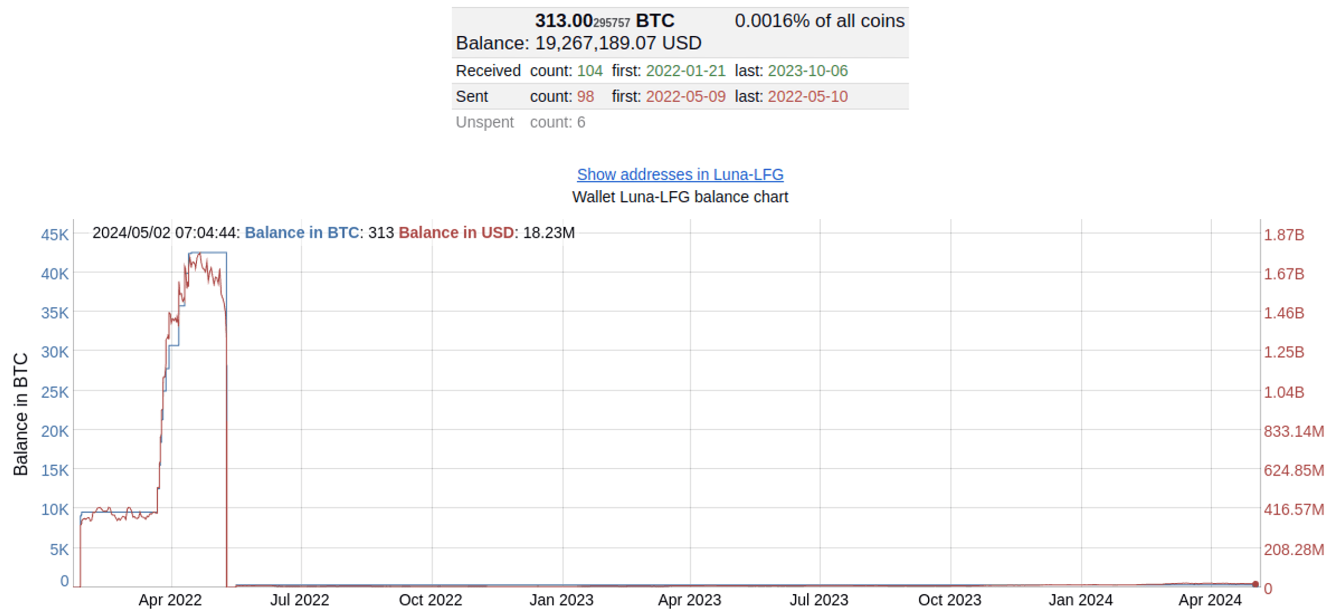Click the red data point at chart end
1329x616 pixels.
pyautogui.click(x=1255, y=584)
